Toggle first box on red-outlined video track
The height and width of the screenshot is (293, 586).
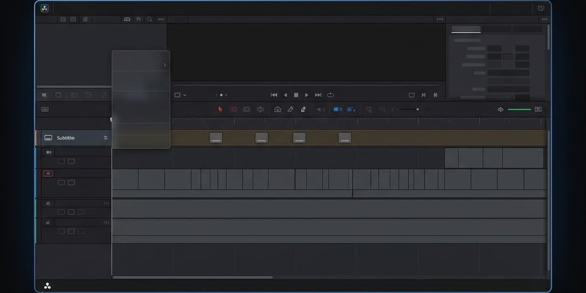tap(61, 183)
